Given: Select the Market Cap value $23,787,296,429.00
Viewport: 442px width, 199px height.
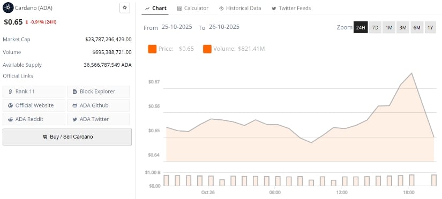Looking at the screenshot, I should (108, 40).
